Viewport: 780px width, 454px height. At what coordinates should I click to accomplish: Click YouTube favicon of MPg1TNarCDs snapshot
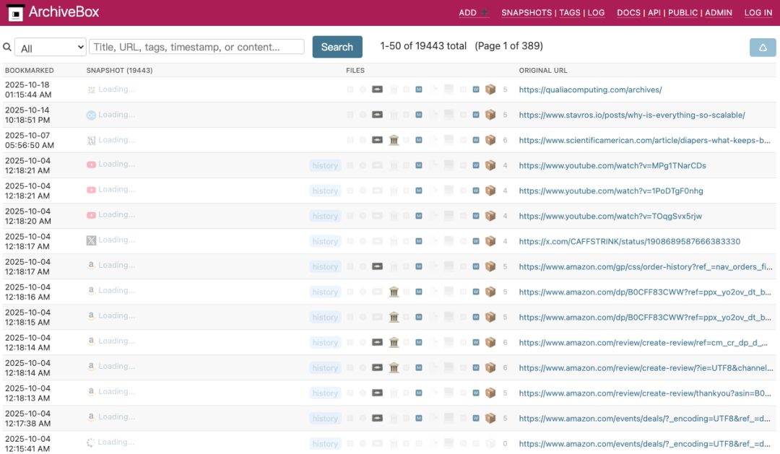pyautogui.click(x=91, y=165)
